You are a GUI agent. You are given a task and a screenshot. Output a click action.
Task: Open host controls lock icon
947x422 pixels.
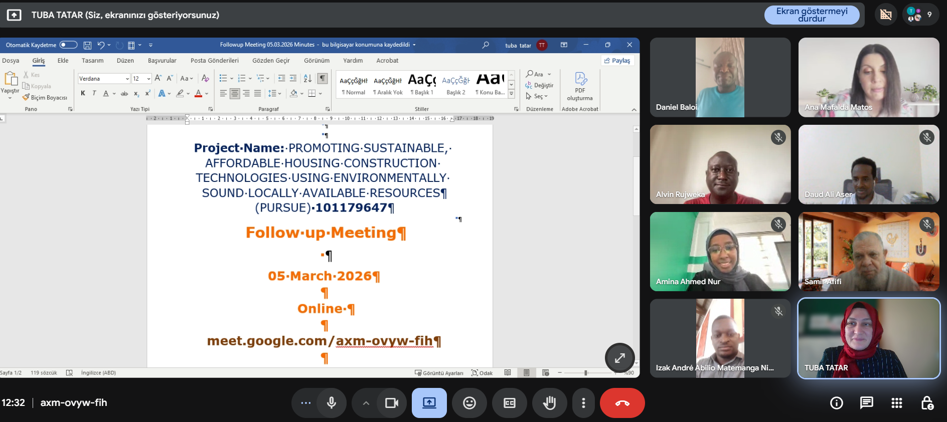[x=927, y=403]
